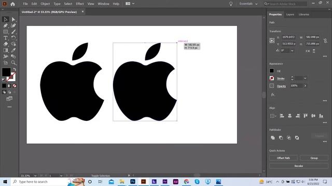
Task: Click the Offset Path button
Action: [x=283, y=158]
